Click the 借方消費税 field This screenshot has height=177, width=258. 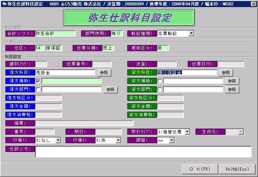(x=49, y=115)
